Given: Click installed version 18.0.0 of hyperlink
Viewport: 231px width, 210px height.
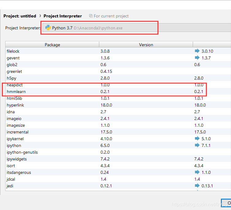Looking at the screenshot, I should coord(106,105).
